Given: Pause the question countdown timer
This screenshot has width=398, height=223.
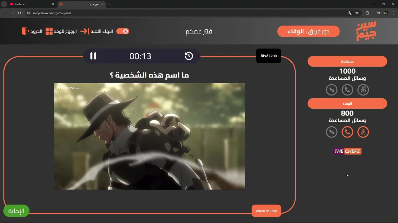Looking at the screenshot, I should coord(93,56).
